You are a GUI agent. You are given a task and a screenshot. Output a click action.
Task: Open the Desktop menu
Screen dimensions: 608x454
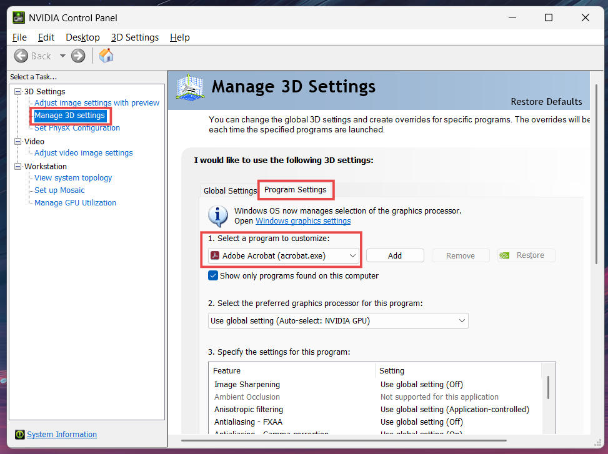[x=82, y=37]
